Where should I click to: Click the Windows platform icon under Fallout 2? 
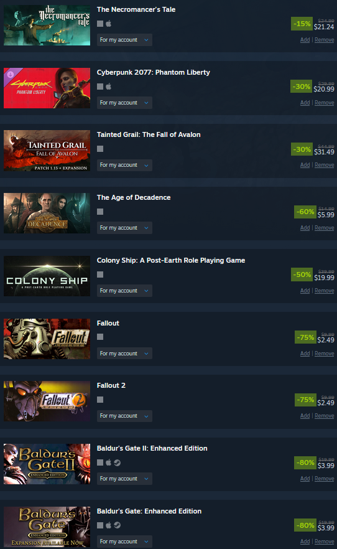pos(100,400)
